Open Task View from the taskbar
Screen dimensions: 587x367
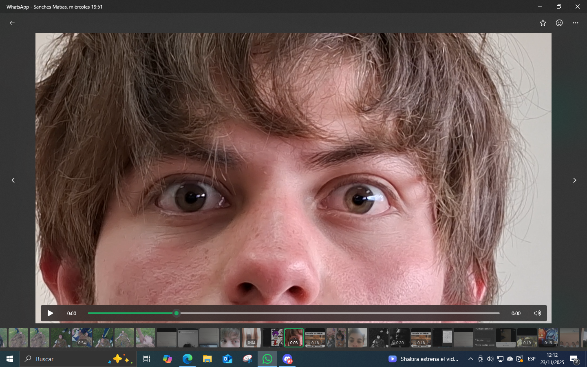[147, 359]
